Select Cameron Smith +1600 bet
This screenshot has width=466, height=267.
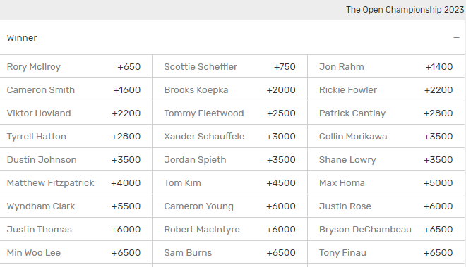(76, 89)
